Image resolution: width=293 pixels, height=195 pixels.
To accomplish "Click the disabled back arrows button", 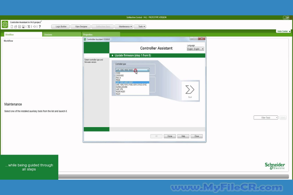I will click(156, 136).
